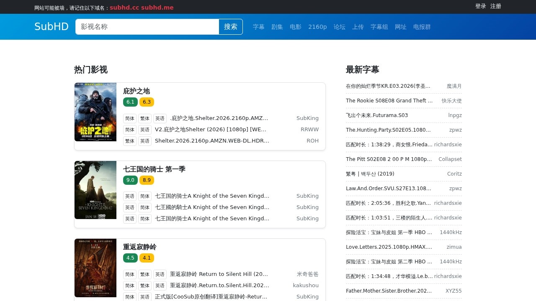Open 飞出个未来 Futurama S03 subtitle entry
536x301 pixels.
pos(376,115)
